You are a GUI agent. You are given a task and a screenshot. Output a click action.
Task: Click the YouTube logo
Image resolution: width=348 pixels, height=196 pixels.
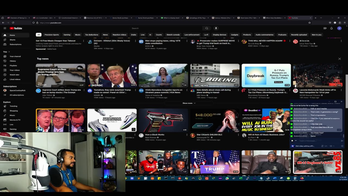coord(16,28)
